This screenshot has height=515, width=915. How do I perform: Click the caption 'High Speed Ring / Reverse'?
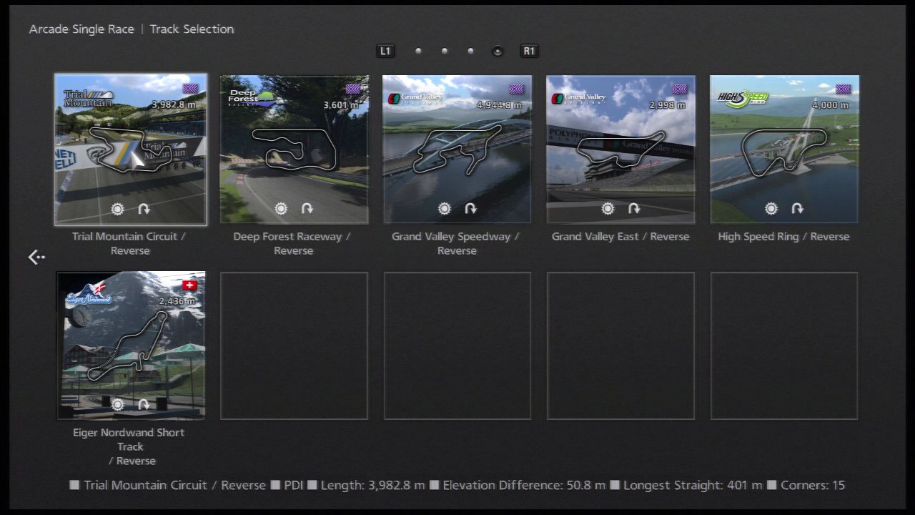pos(784,237)
